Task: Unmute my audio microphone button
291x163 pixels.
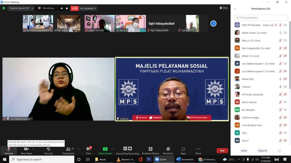Action: coord(9,151)
